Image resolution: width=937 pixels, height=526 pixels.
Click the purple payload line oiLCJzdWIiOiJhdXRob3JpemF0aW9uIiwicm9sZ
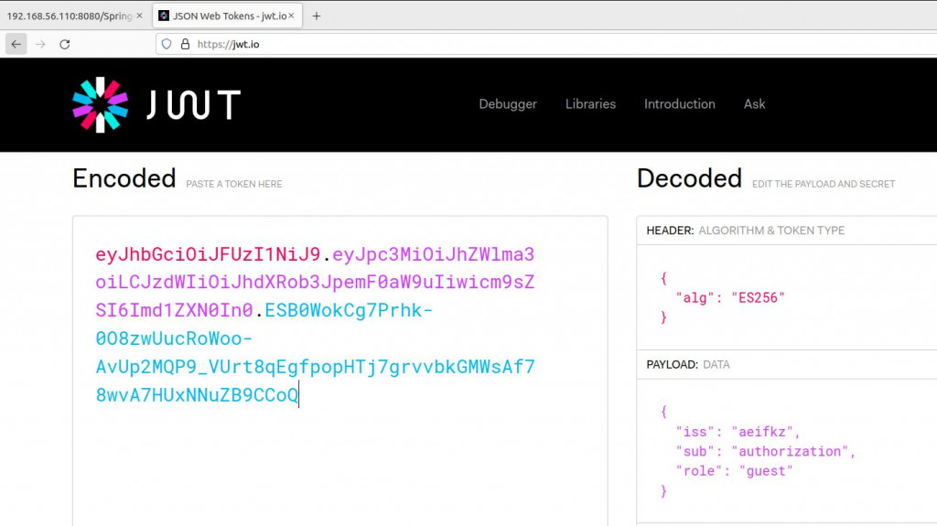click(315, 282)
